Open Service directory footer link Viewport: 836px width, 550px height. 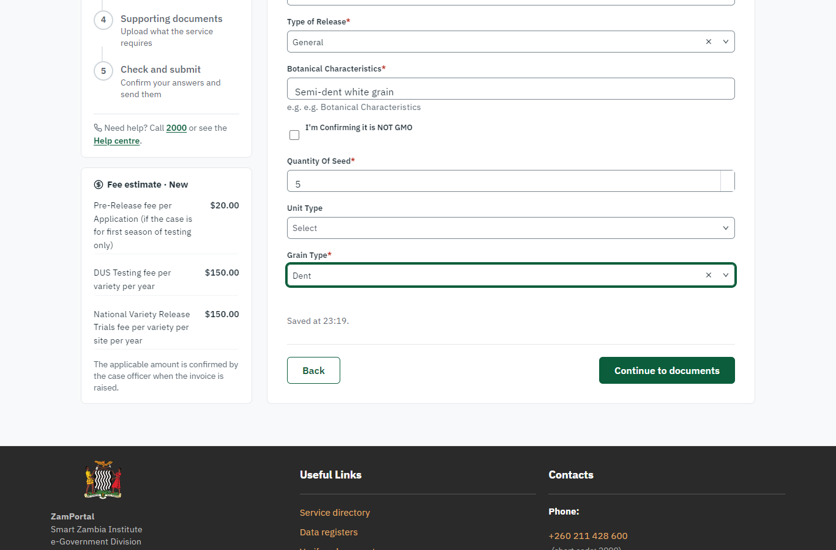pyautogui.click(x=335, y=513)
